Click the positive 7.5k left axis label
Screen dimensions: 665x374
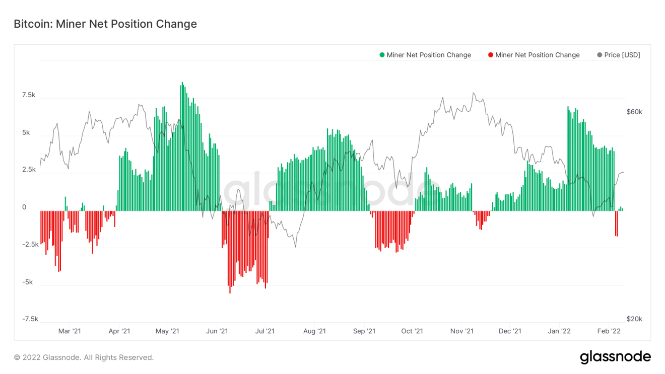point(28,95)
